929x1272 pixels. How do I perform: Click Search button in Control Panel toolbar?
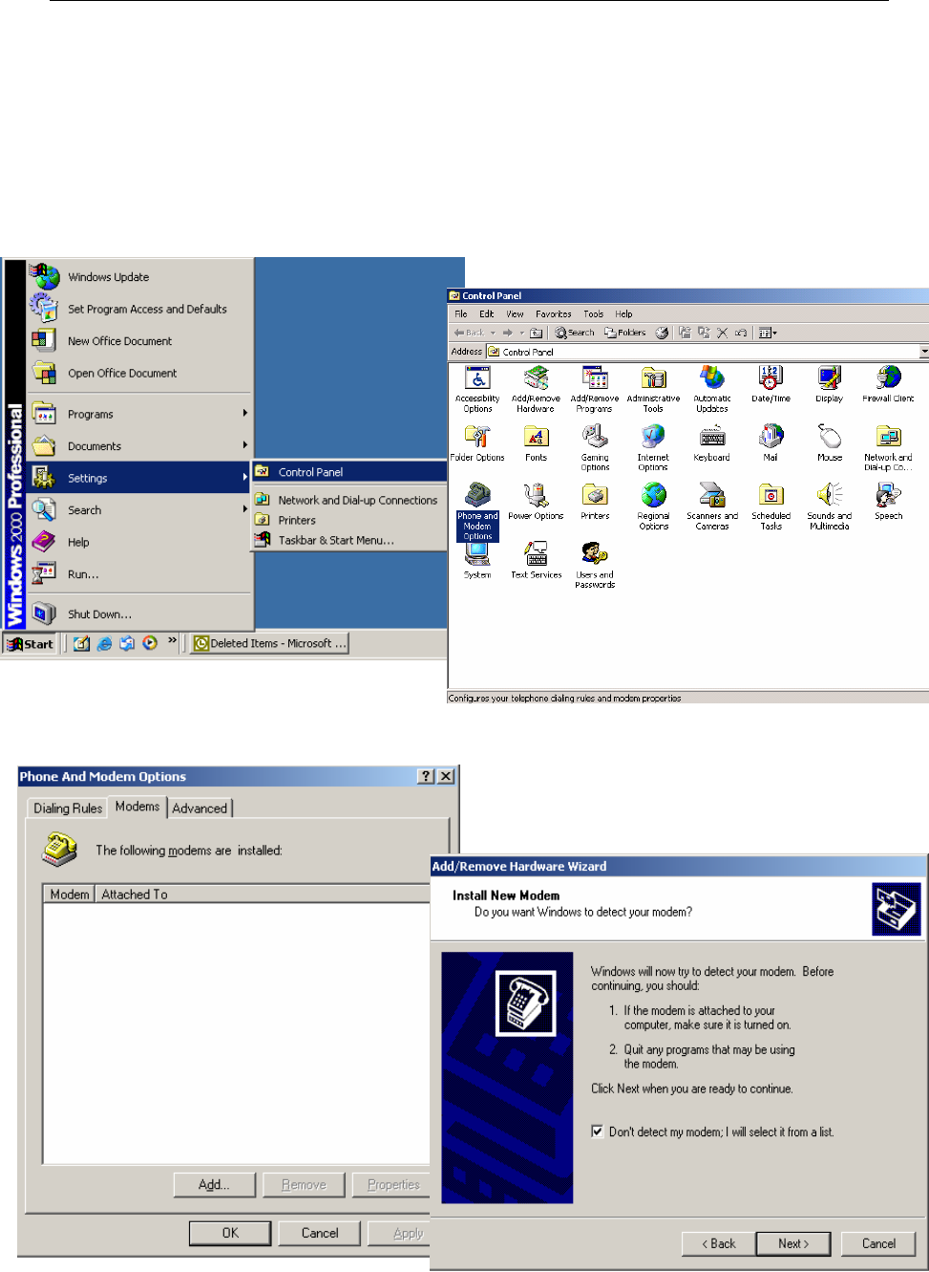coord(575,333)
